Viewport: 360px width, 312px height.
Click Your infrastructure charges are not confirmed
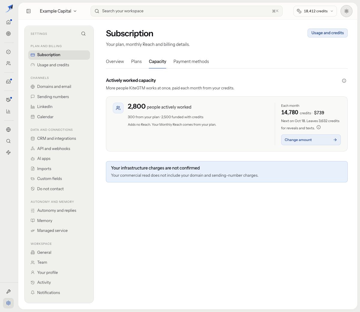(155, 168)
